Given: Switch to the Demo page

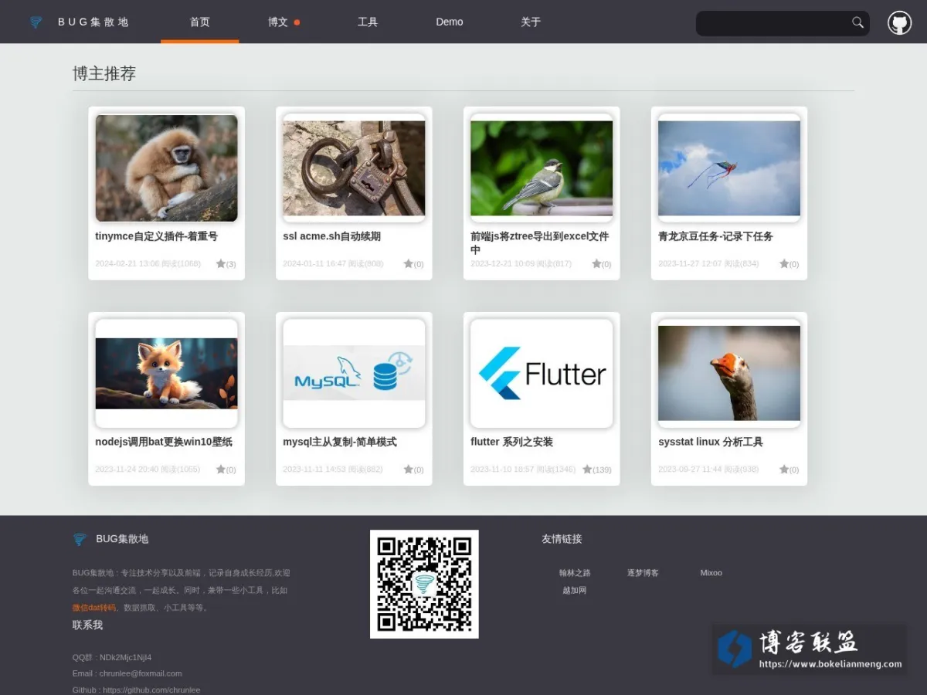Looking at the screenshot, I should tap(450, 22).
